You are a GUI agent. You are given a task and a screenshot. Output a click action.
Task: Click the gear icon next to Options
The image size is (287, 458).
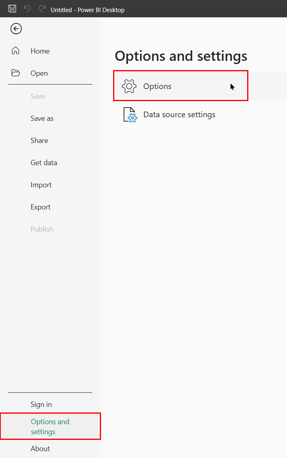[x=129, y=86]
